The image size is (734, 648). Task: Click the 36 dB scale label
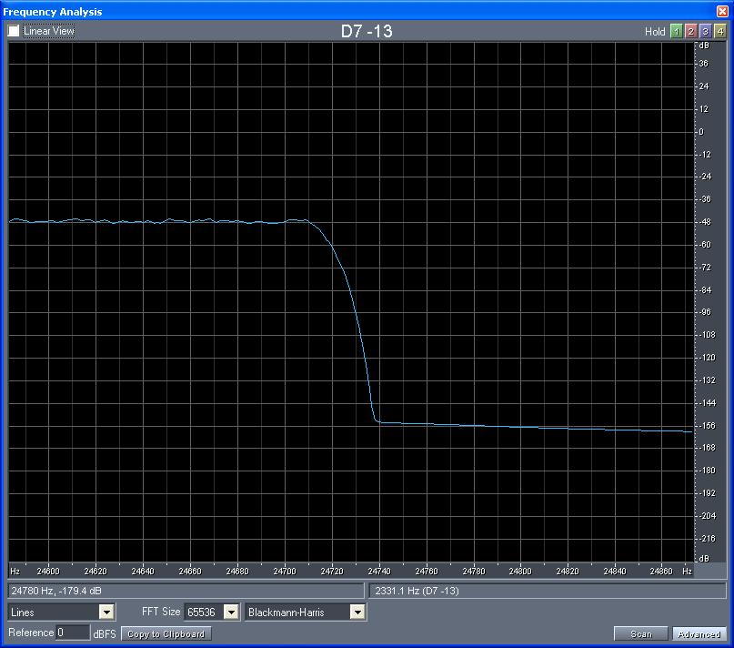704,64
